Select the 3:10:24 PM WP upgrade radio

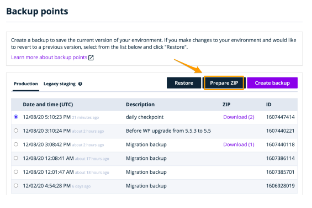pos(16,131)
